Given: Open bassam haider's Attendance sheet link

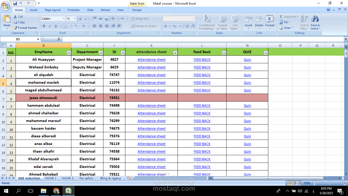Looking at the screenshot, I should click(x=152, y=128).
